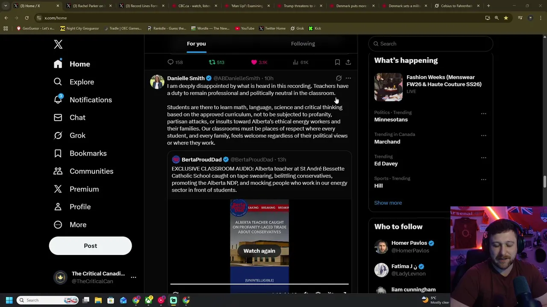Open more options for Minnesotans trend

[483, 113]
